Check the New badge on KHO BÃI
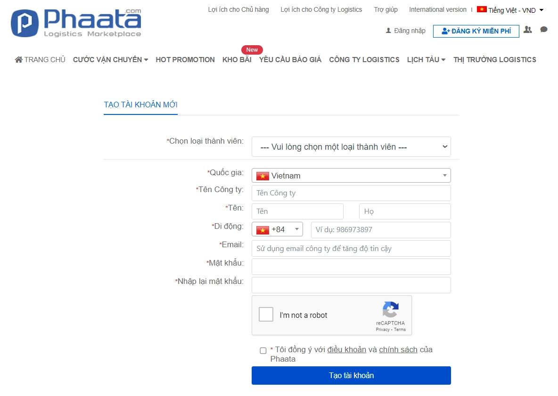This screenshot has height=396, width=558. (x=252, y=49)
